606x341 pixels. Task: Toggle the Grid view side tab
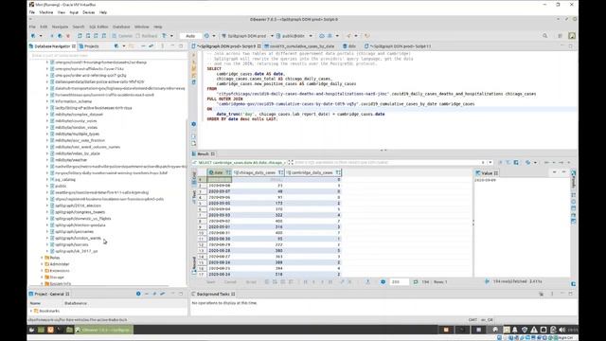194,177
